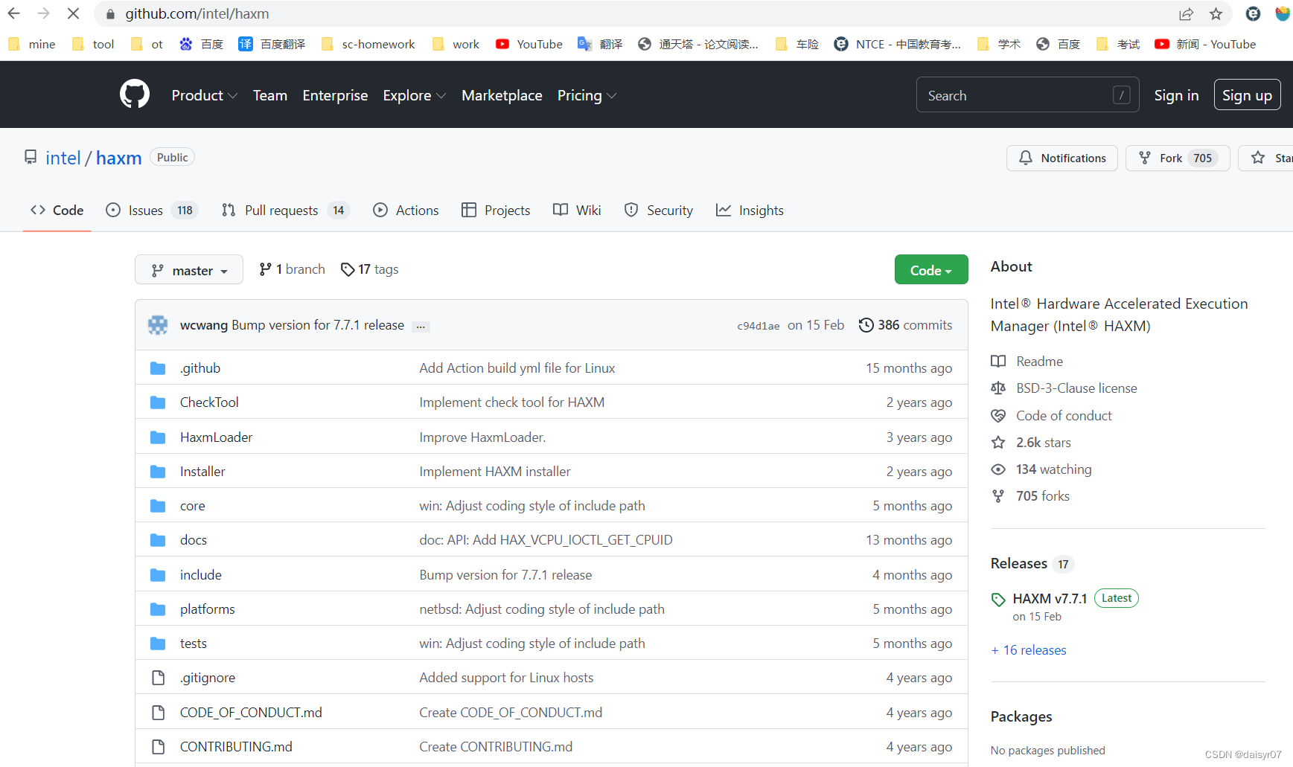Open haxm repository name link

coord(118,158)
